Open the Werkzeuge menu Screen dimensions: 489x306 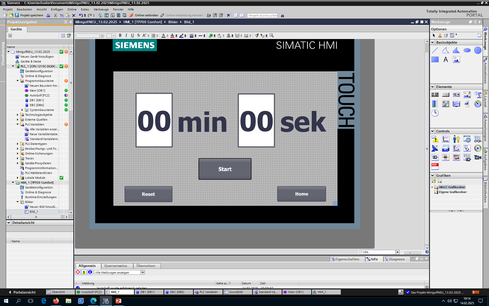click(101, 9)
